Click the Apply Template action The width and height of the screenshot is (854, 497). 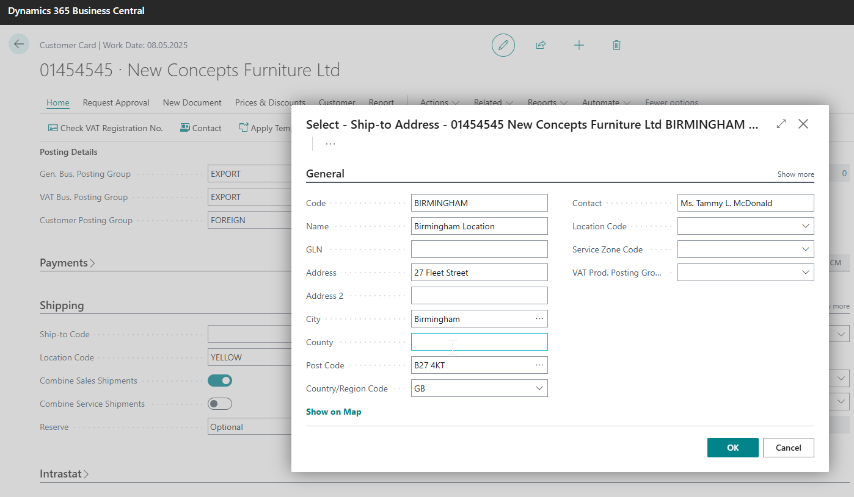[x=265, y=128]
